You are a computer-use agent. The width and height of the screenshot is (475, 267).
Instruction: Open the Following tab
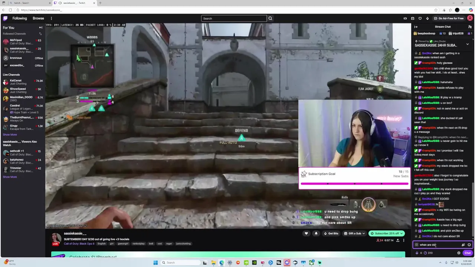[x=20, y=18]
